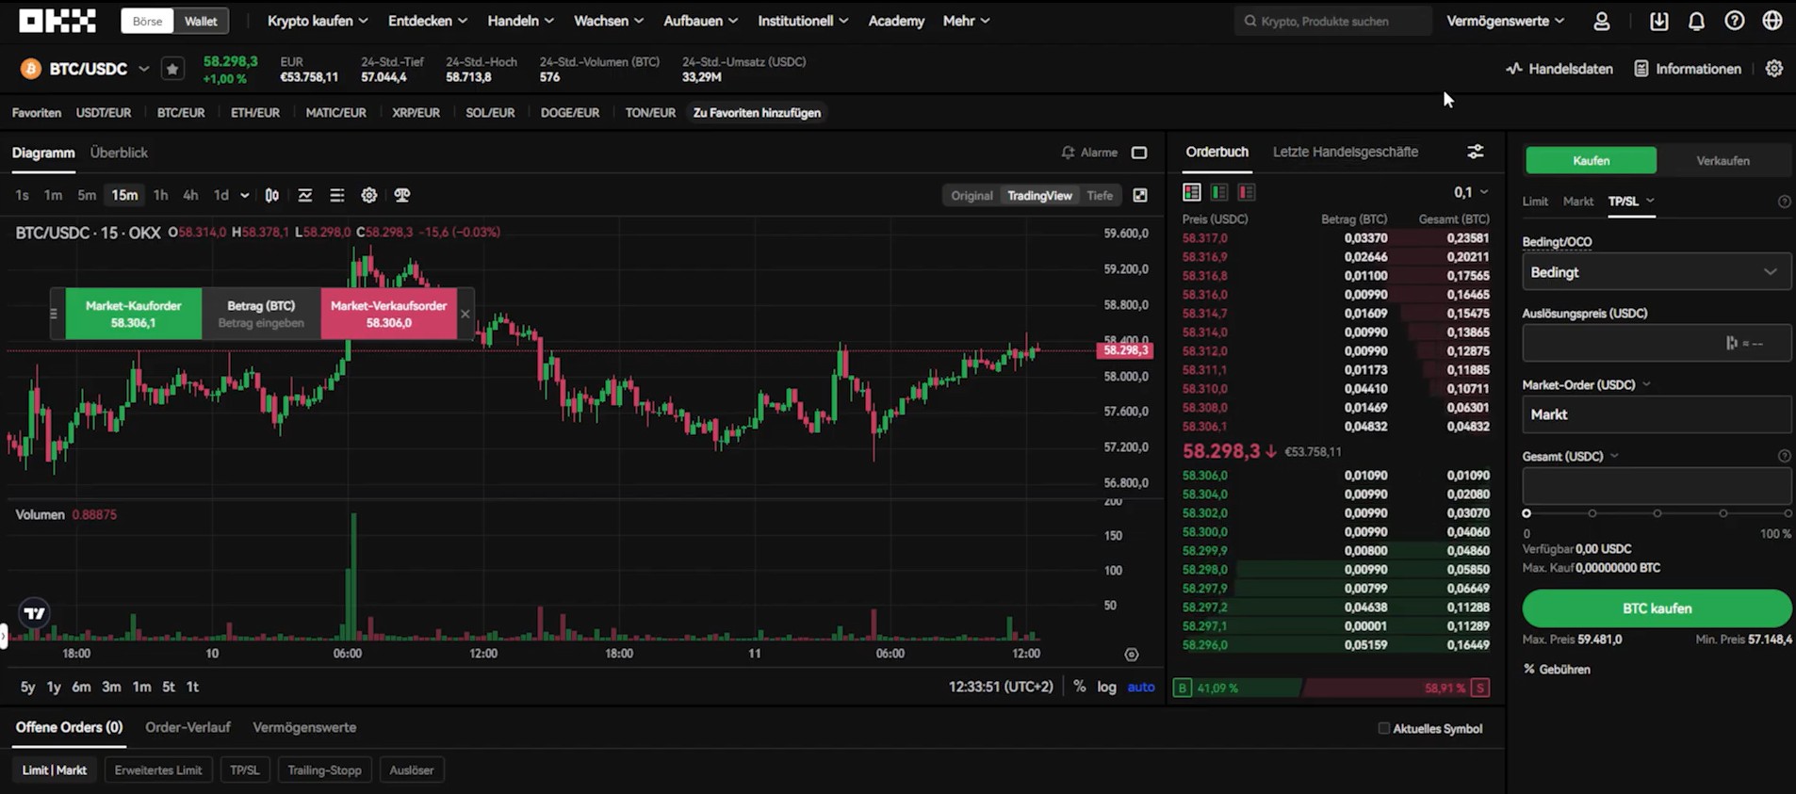The image size is (1796, 794).
Task: Open the Gebühren link
Action: 1557,670
